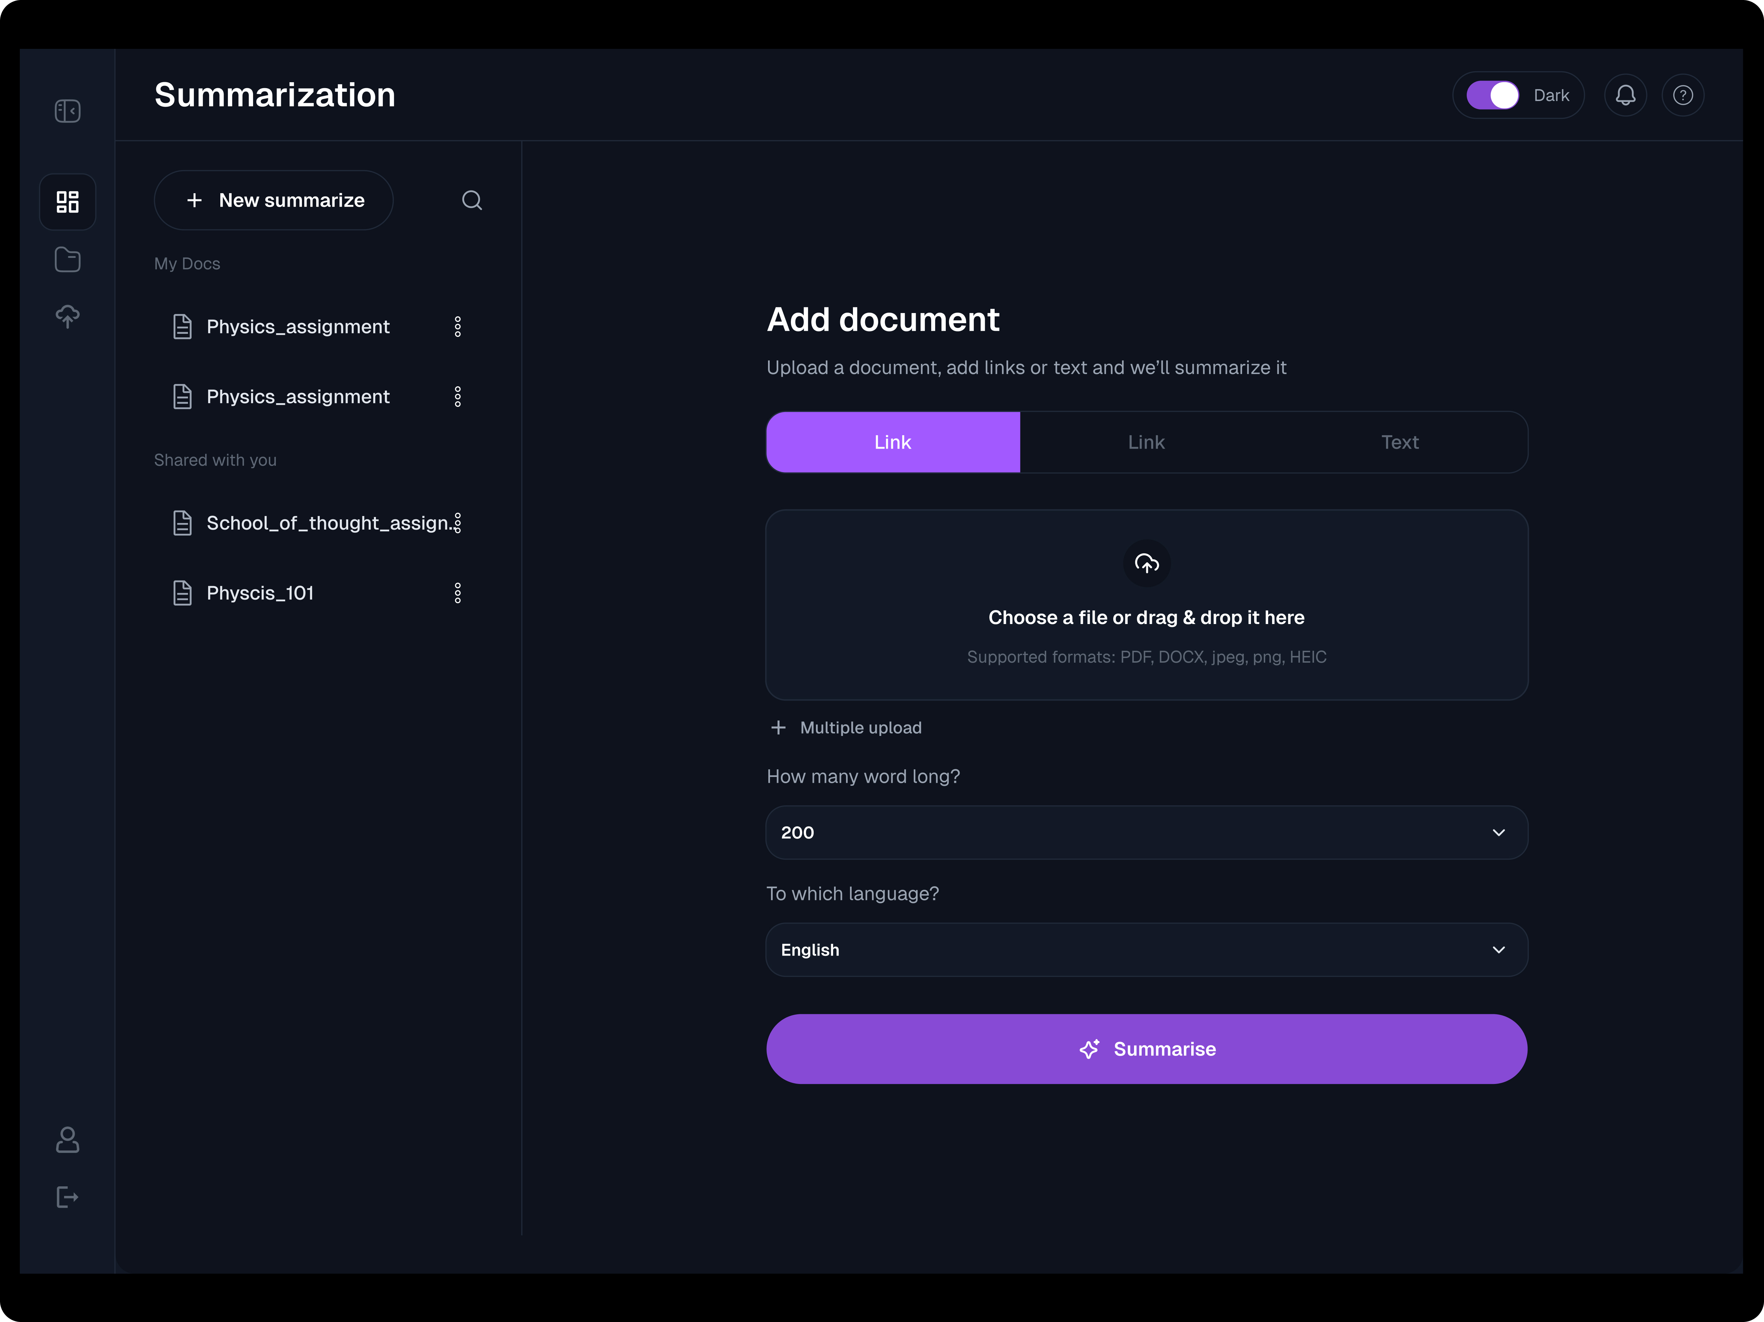Open notifications bell
Image resolution: width=1764 pixels, height=1322 pixels.
(x=1625, y=96)
